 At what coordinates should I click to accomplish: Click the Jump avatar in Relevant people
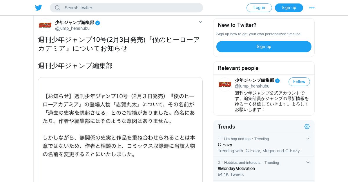225,84
